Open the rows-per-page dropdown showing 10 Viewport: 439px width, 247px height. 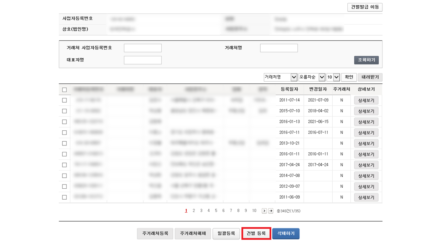coord(333,77)
